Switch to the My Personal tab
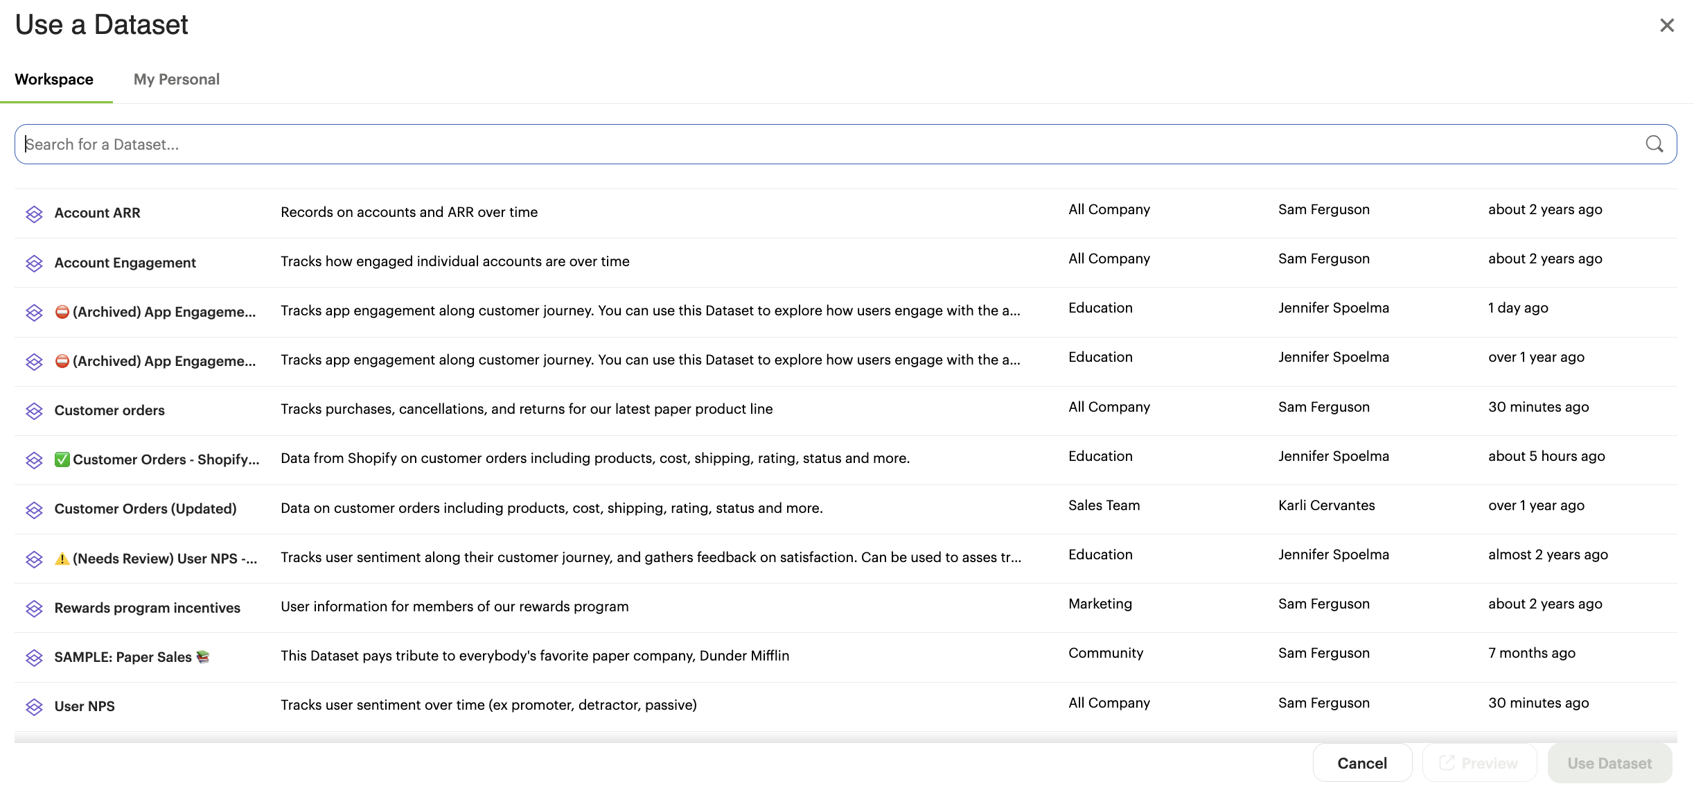 click(x=177, y=79)
